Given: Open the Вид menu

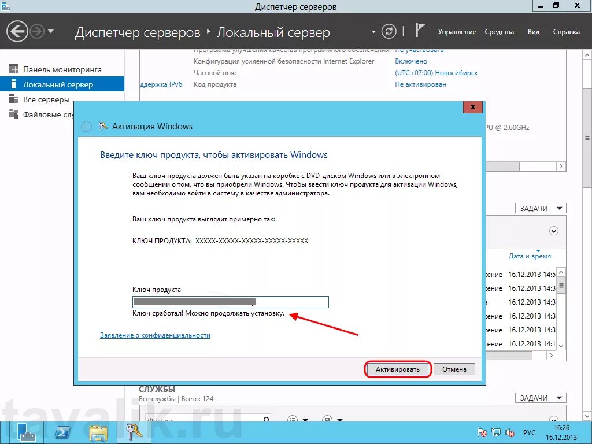Looking at the screenshot, I should tap(533, 32).
